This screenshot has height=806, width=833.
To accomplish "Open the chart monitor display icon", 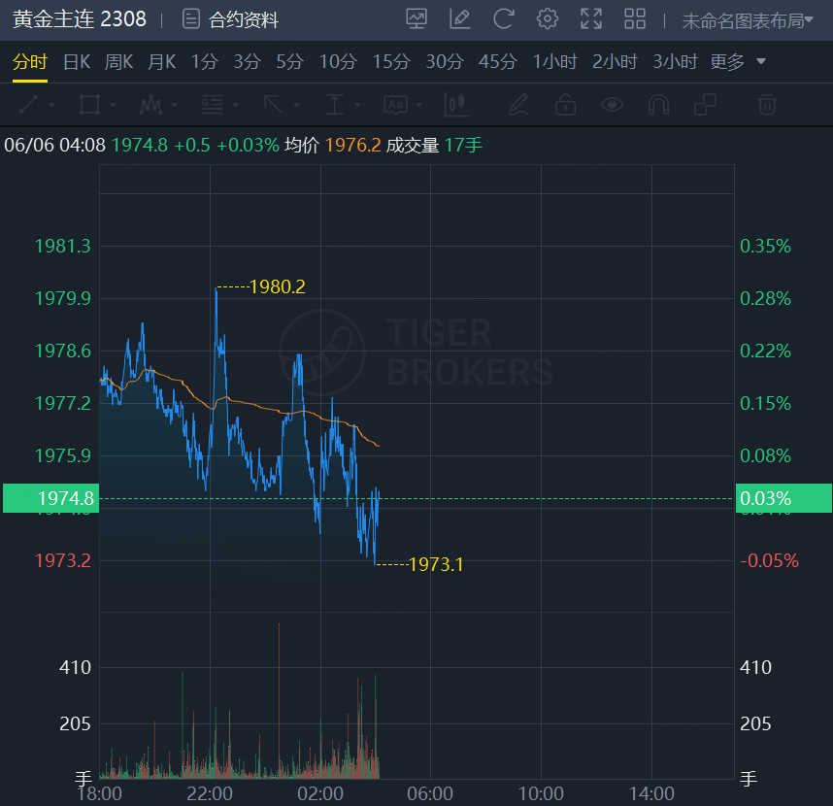I will coord(416,18).
